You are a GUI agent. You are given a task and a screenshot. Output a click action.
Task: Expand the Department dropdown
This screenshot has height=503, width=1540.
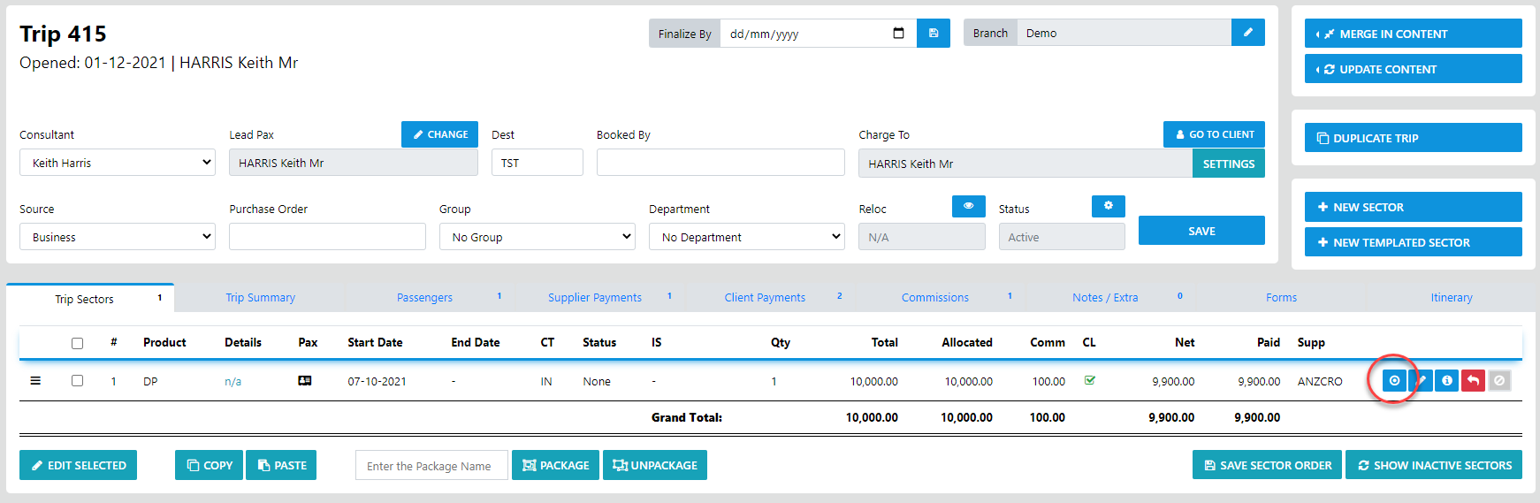(x=747, y=237)
